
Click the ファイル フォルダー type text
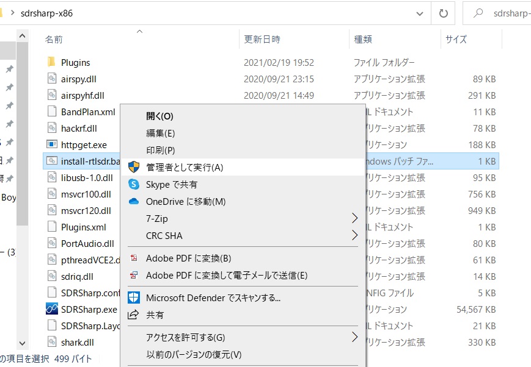(x=384, y=63)
